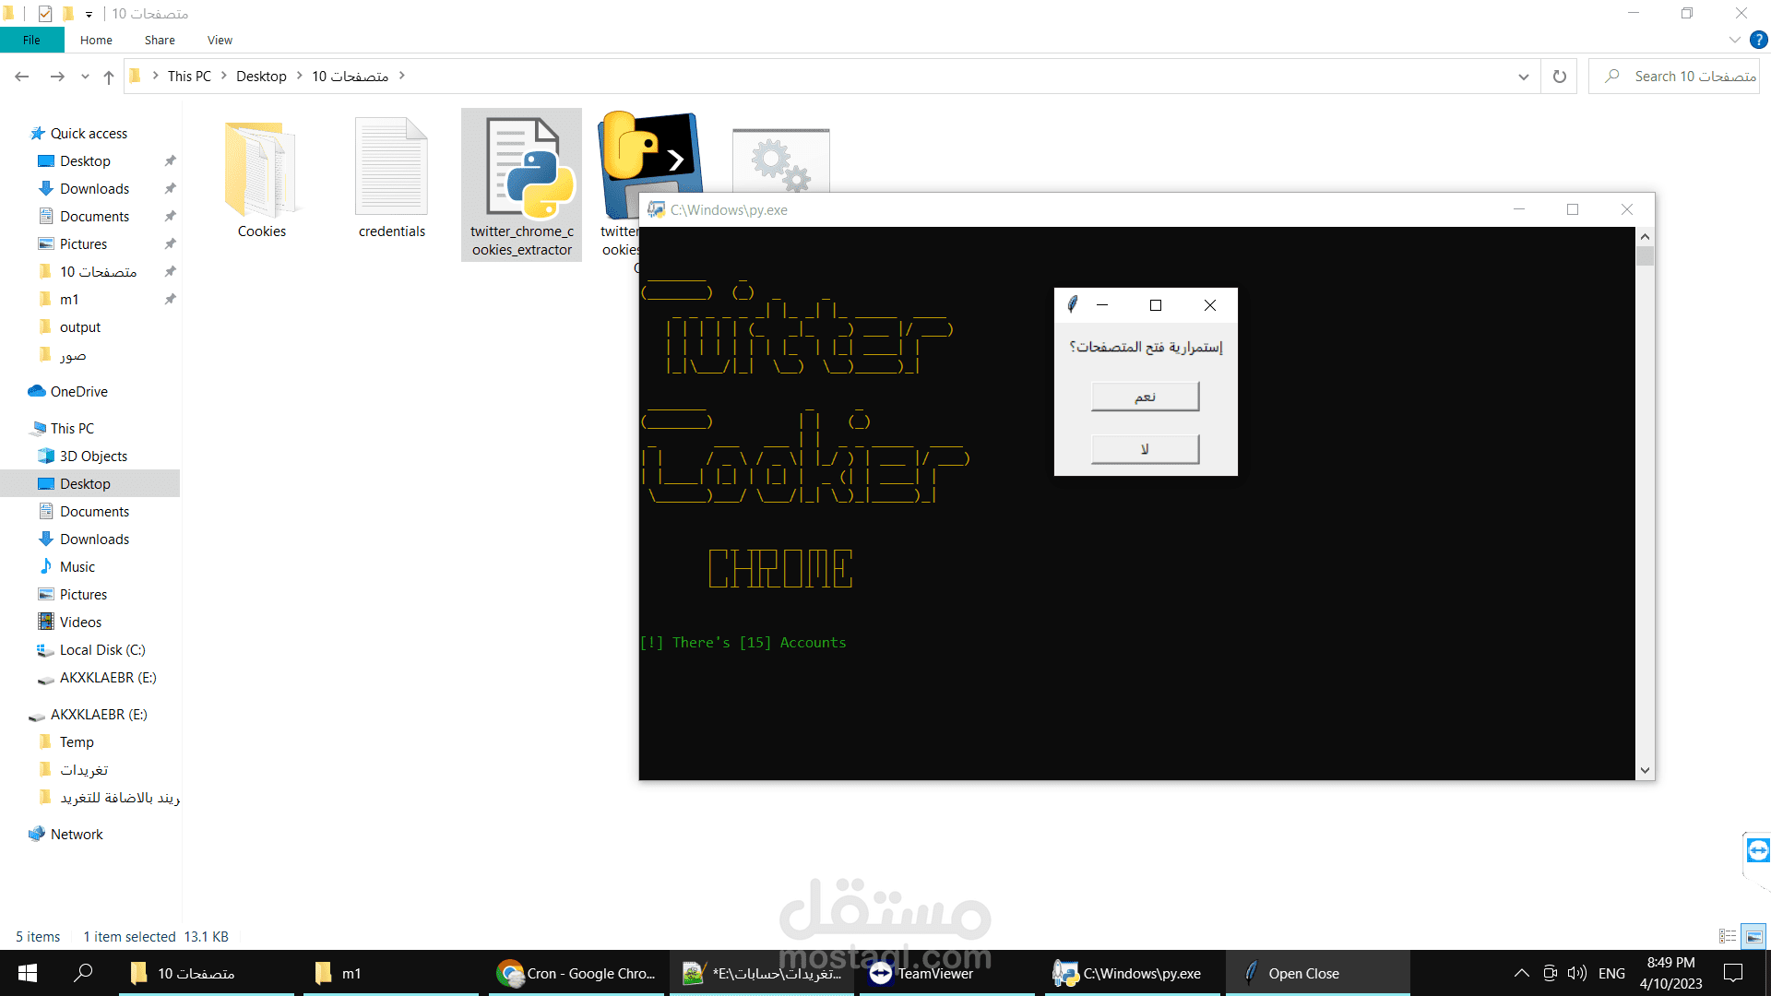
Task: Click py.exe console window title icon
Action: tap(656, 210)
